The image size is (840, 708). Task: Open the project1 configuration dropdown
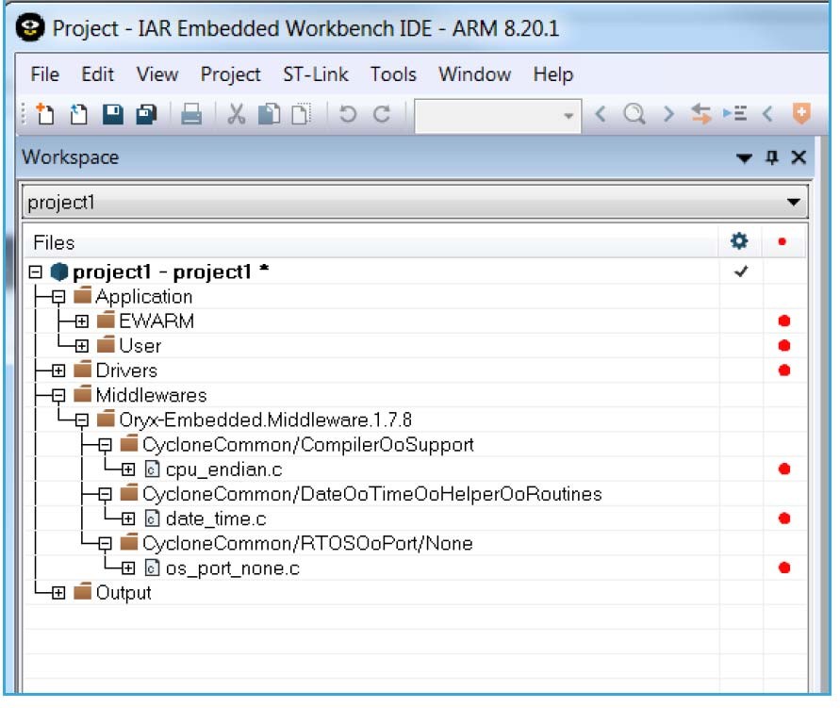794,203
